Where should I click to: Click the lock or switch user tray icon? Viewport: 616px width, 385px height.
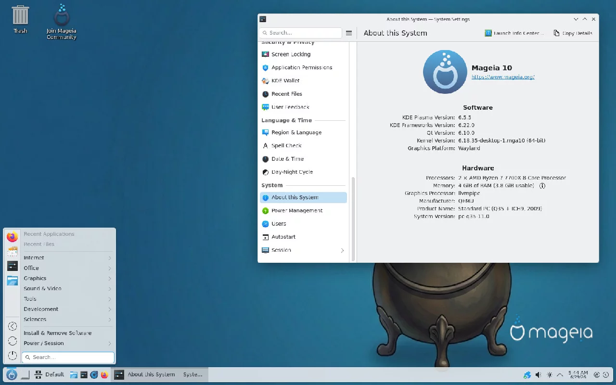[597, 374]
